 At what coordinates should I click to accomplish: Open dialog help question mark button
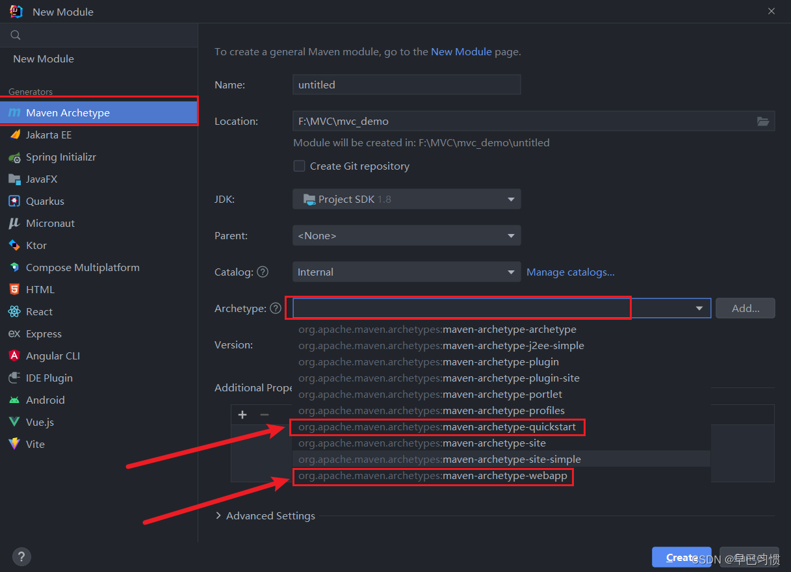coord(21,557)
